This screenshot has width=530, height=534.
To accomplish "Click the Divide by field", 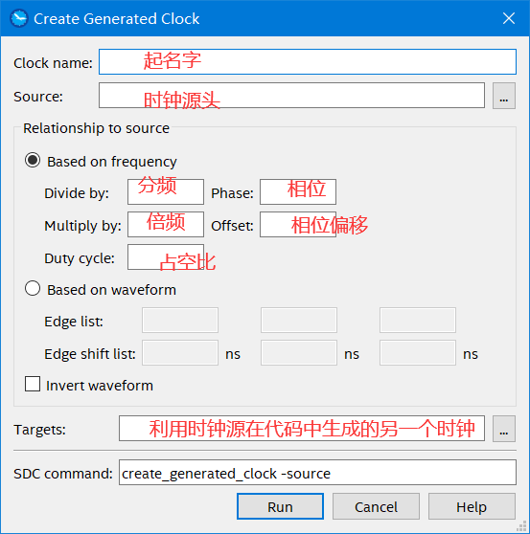I will click(x=166, y=191).
